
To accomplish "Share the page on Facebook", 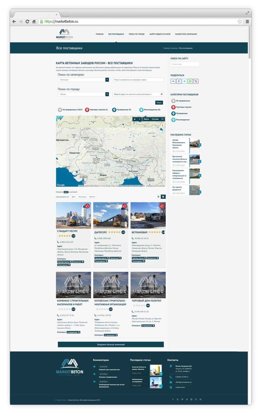I will point(179,81).
